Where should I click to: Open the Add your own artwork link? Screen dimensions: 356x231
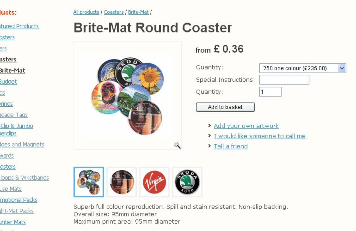246,126
